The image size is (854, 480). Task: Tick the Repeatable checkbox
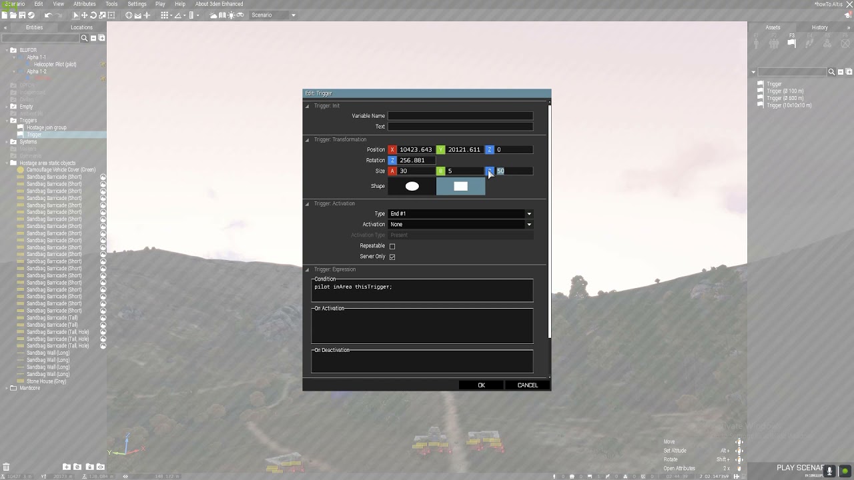tap(392, 246)
